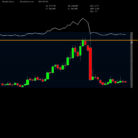
Task: Click the tallest red crash candlestick
Action: [x=90, y=64]
